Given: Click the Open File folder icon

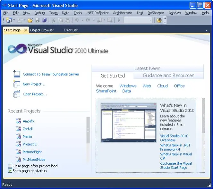Looking at the screenshot, I should pyautogui.click(x=30, y=21).
